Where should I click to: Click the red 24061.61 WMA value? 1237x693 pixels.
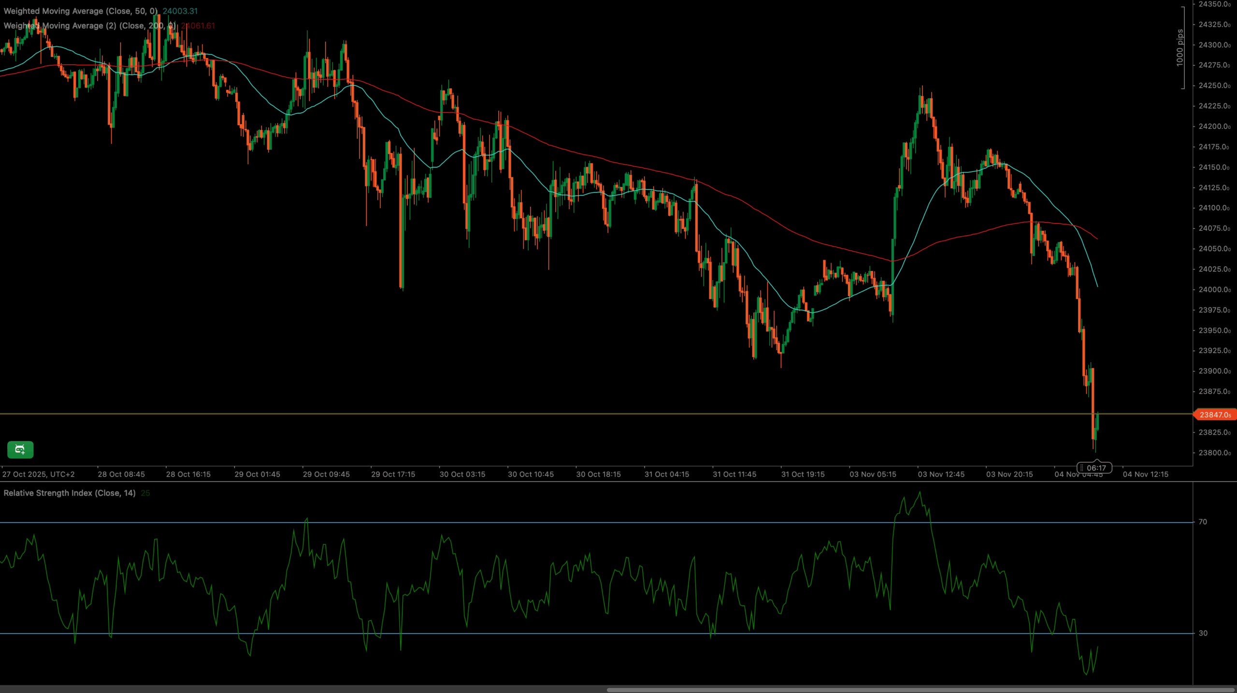(198, 26)
